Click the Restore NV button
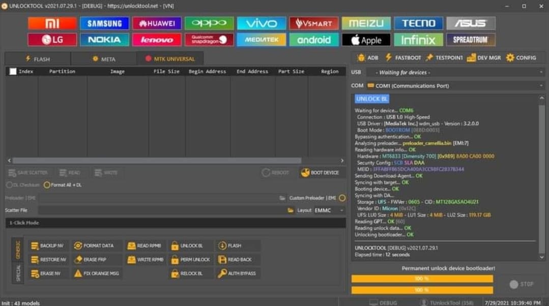This screenshot has width=549, height=306. (x=48, y=259)
